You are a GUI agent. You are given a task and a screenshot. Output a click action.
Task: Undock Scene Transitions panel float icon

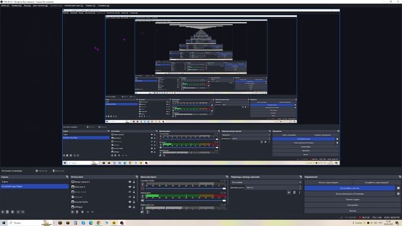click(301, 177)
